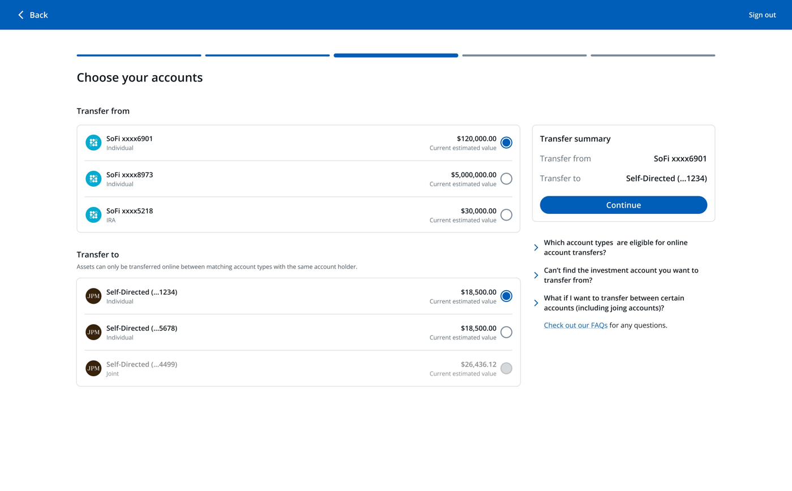Expand chevron for can't find investment account question

(x=536, y=275)
